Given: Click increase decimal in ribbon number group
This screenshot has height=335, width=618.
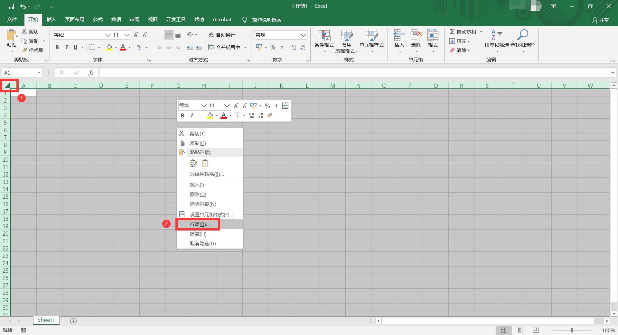Looking at the screenshot, I should 294,47.
